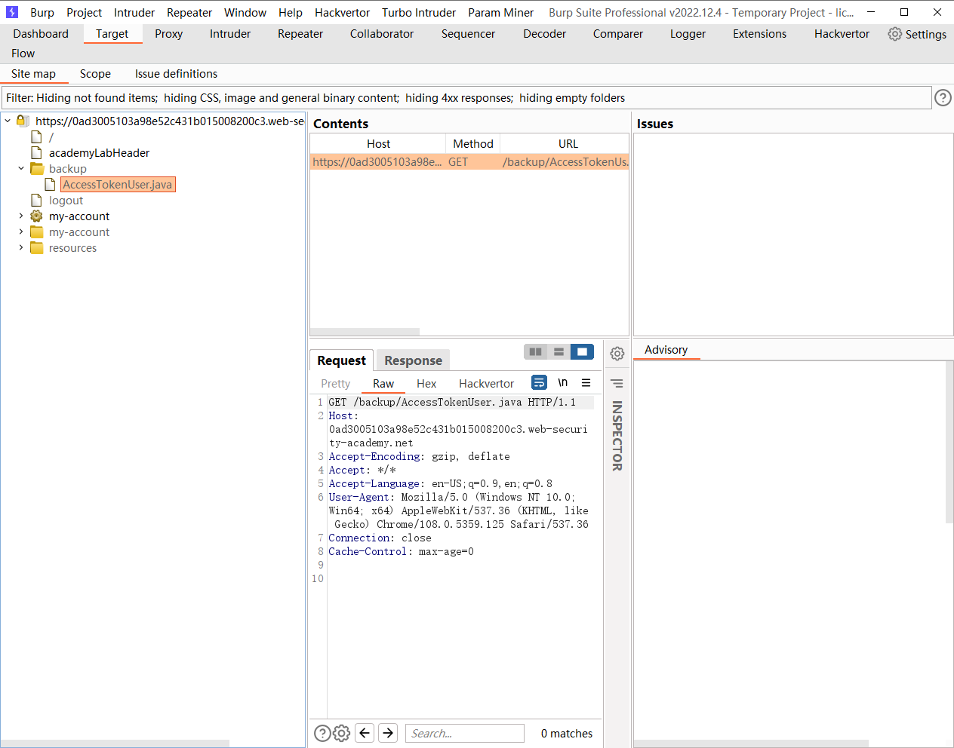Image resolution: width=954 pixels, height=748 pixels.
Task: Expand the greyed my-account folder
Action: click(21, 232)
